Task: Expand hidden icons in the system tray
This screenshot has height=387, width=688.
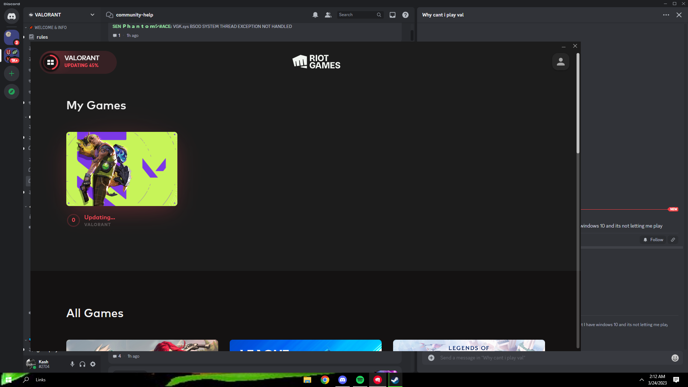Action: 641,379
